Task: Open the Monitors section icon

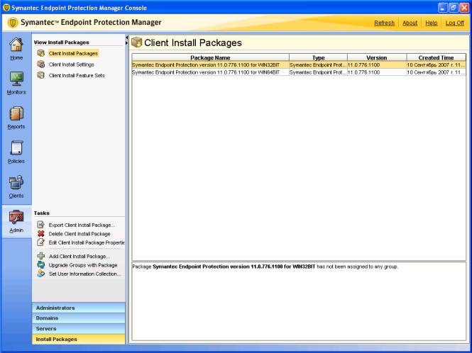Action: click(16, 79)
